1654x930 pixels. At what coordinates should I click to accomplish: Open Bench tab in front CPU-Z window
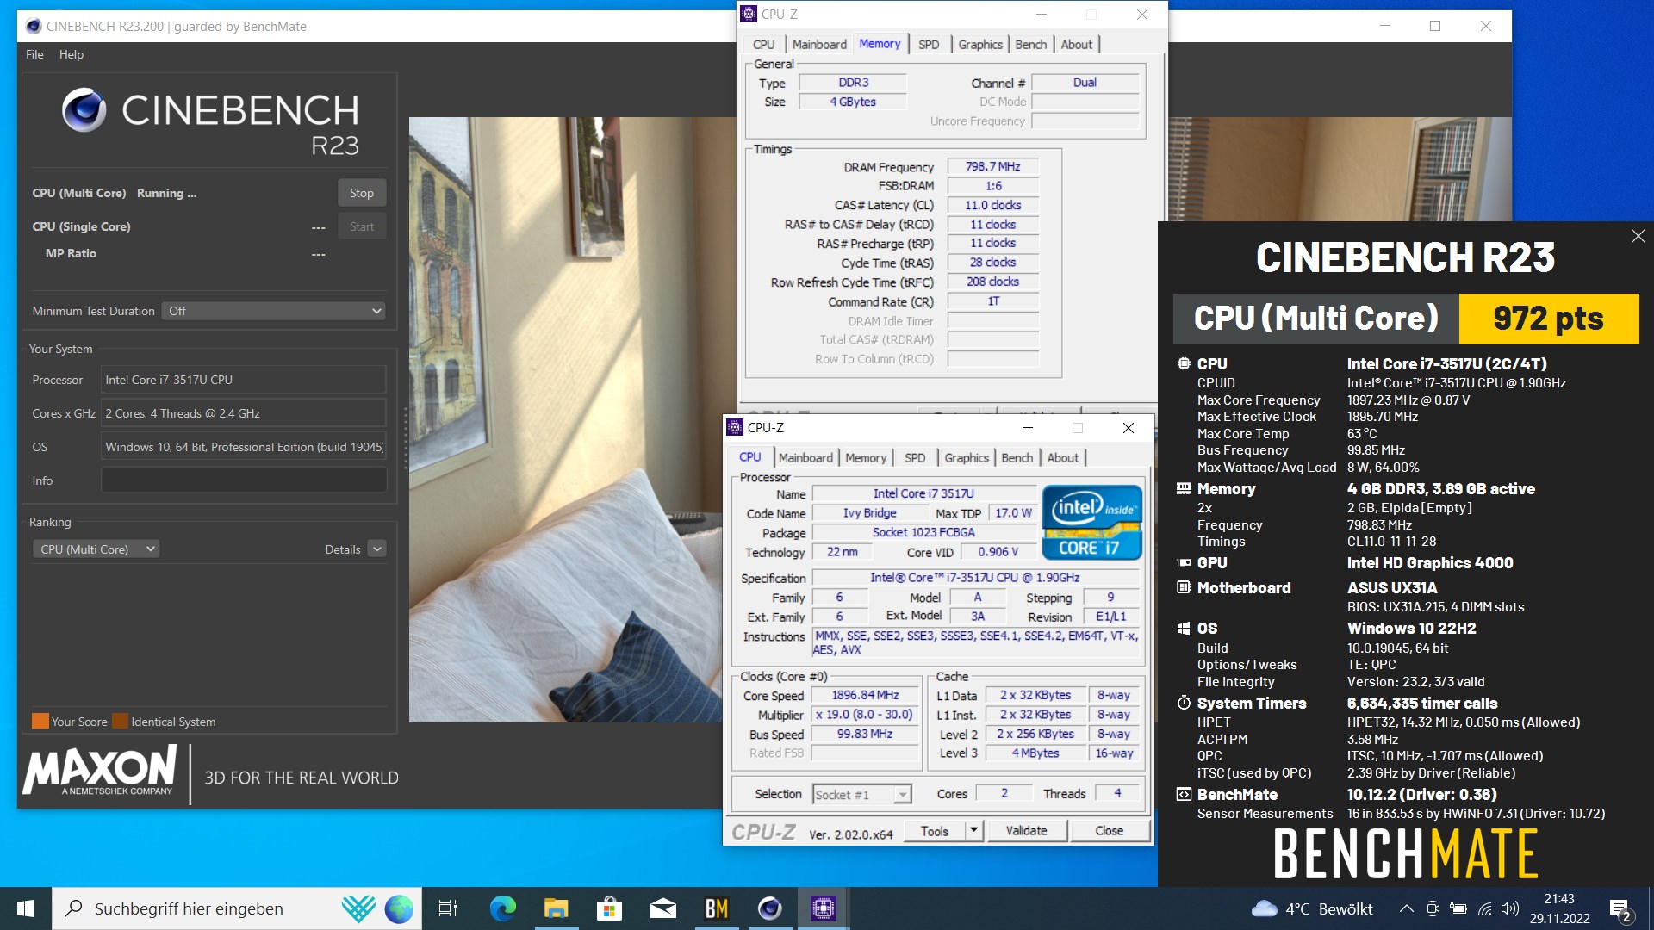tap(1017, 457)
